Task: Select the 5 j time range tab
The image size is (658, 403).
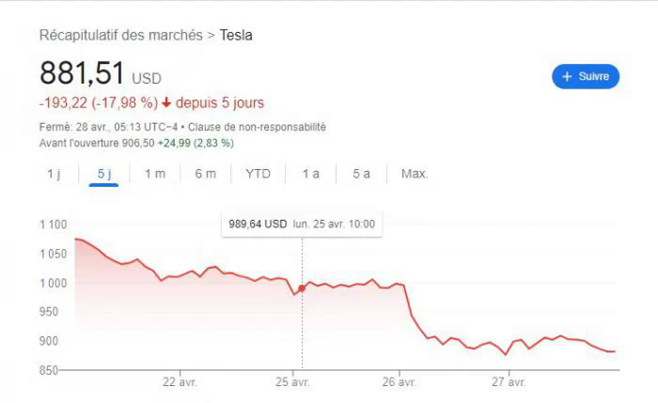Action: pos(103,174)
